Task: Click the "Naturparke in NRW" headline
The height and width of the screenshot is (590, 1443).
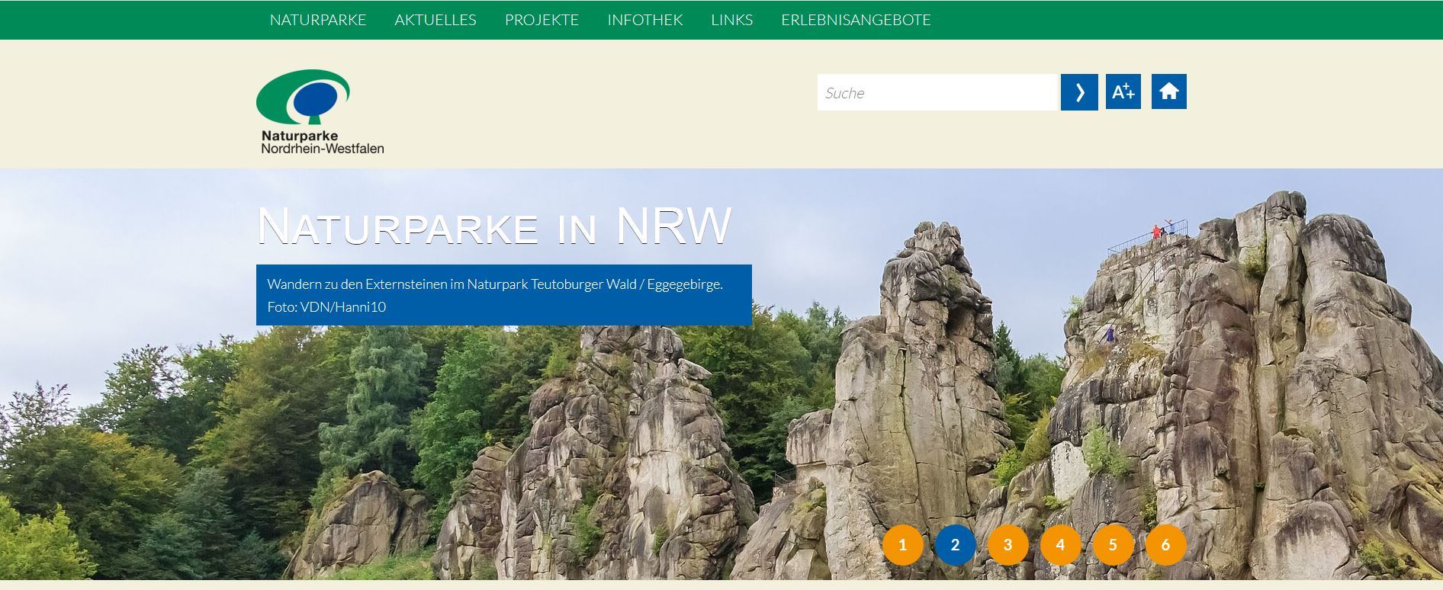Action: tap(493, 226)
